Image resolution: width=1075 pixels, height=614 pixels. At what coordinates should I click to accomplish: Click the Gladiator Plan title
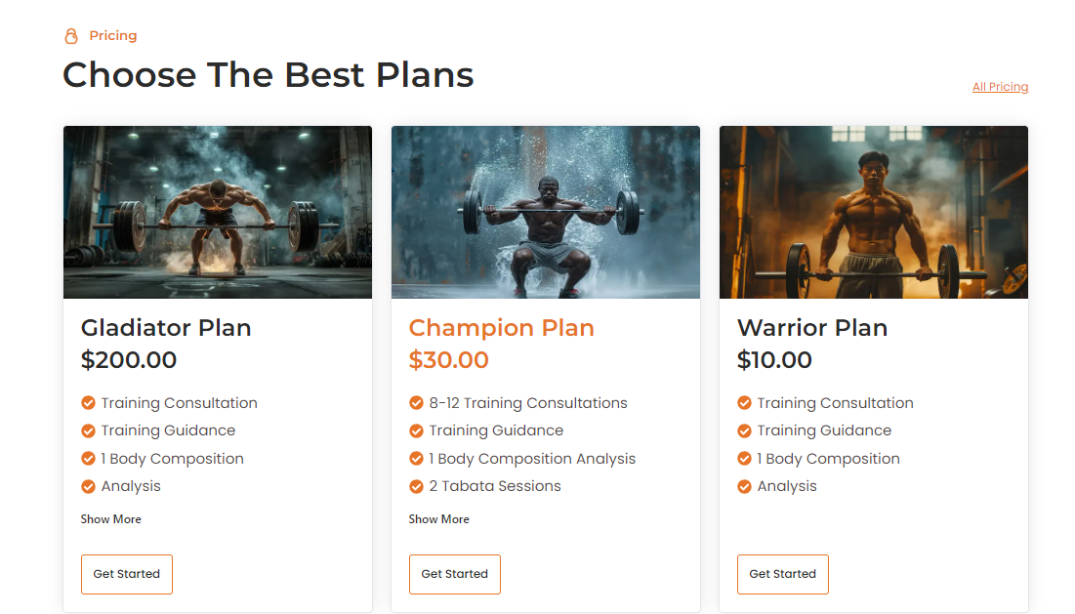166,328
